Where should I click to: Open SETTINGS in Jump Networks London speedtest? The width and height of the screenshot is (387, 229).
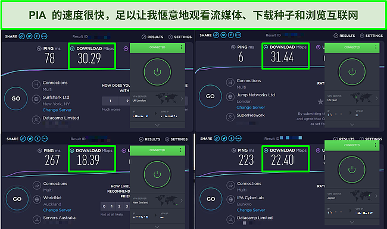click(x=372, y=36)
